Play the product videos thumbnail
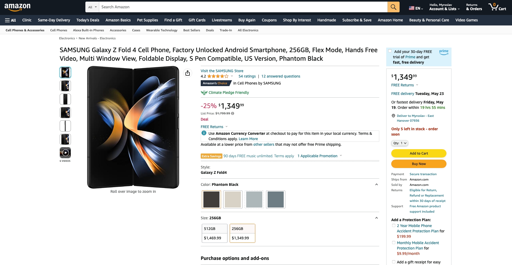 pyautogui.click(x=65, y=153)
